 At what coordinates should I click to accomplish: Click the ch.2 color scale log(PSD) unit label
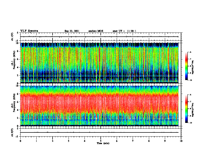click(x=193, y=110)
